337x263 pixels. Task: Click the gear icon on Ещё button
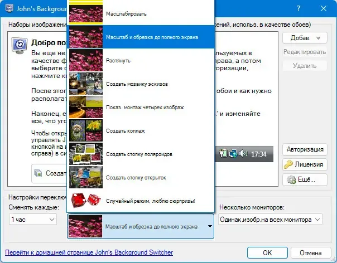point(291,179)
